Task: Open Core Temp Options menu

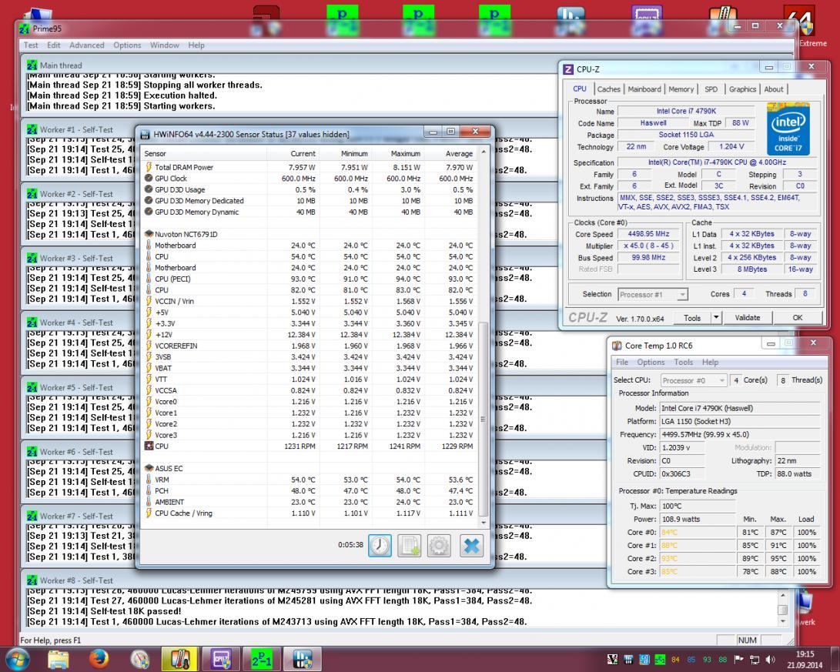Action: [x=651, y=362]
